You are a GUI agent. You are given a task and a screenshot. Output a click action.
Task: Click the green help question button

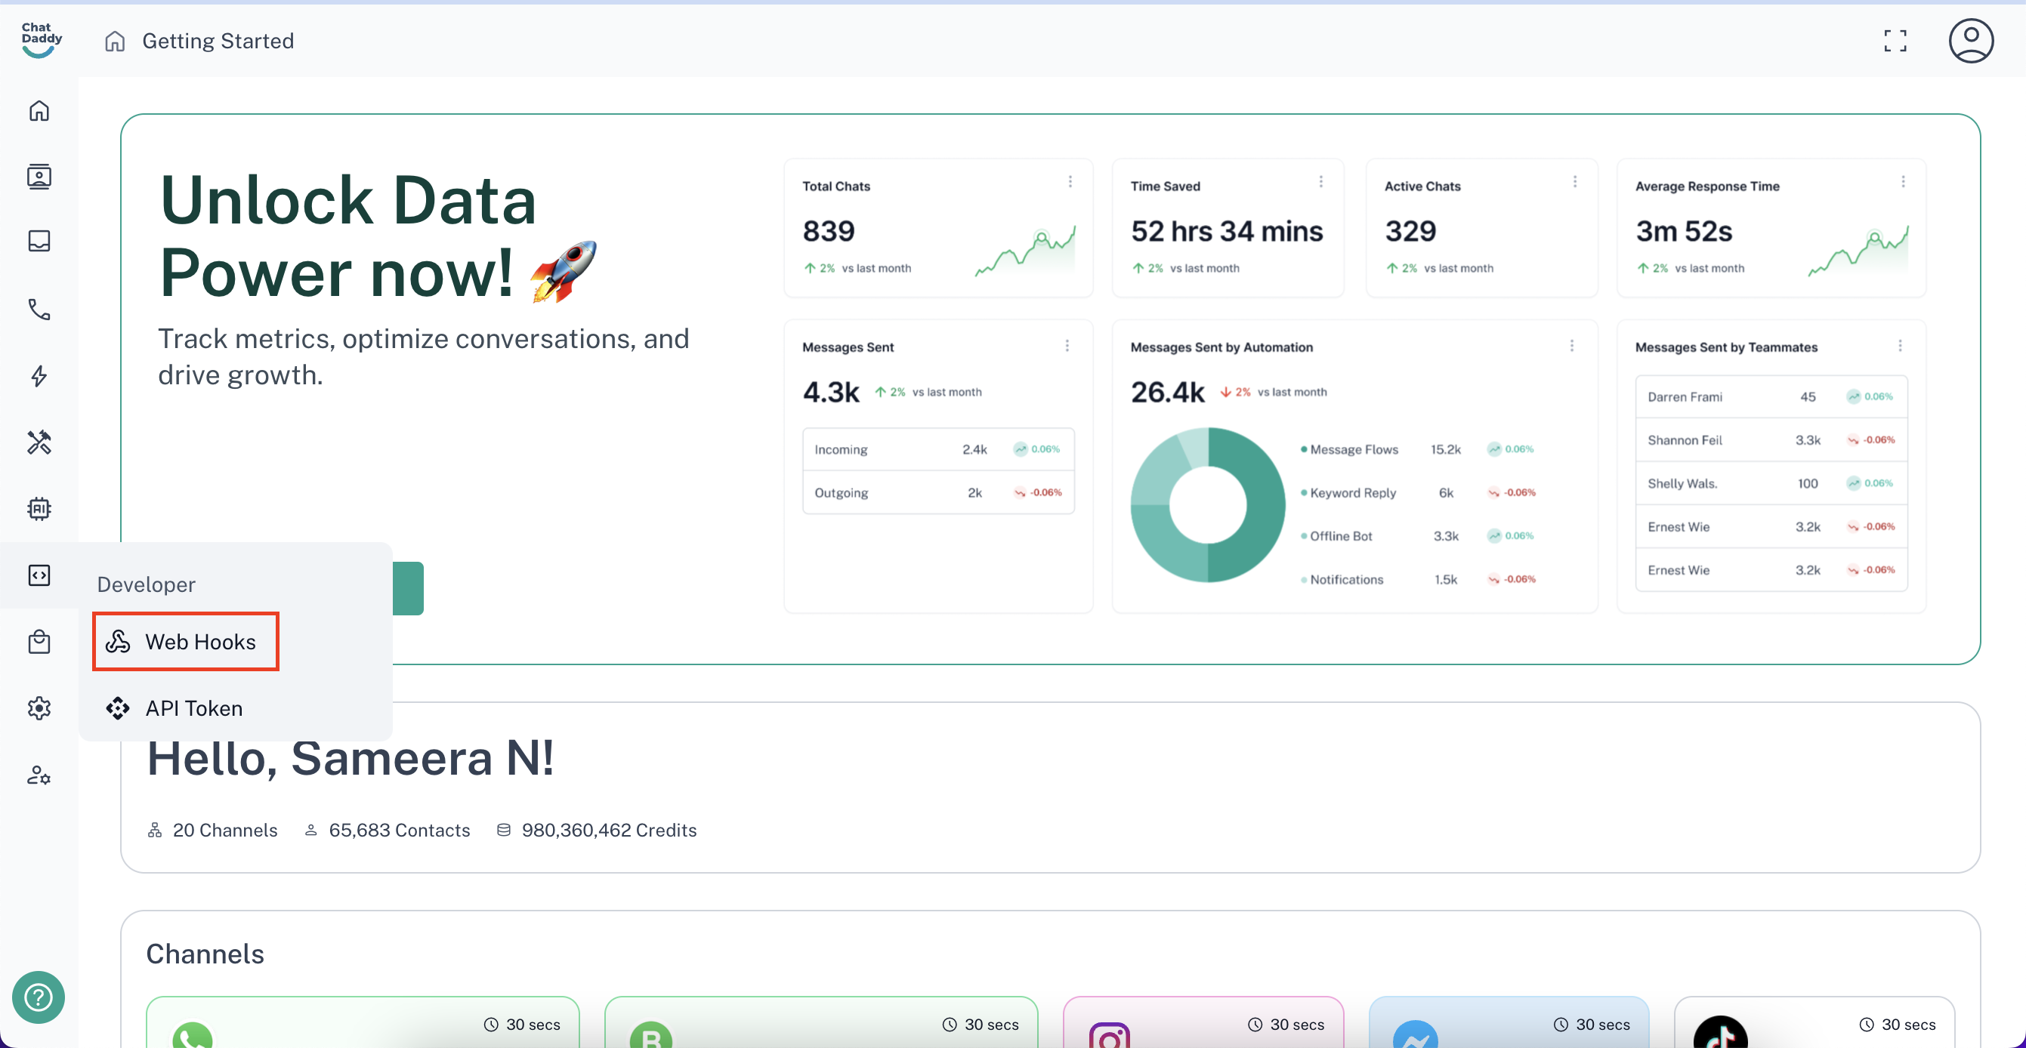point(38,997)
